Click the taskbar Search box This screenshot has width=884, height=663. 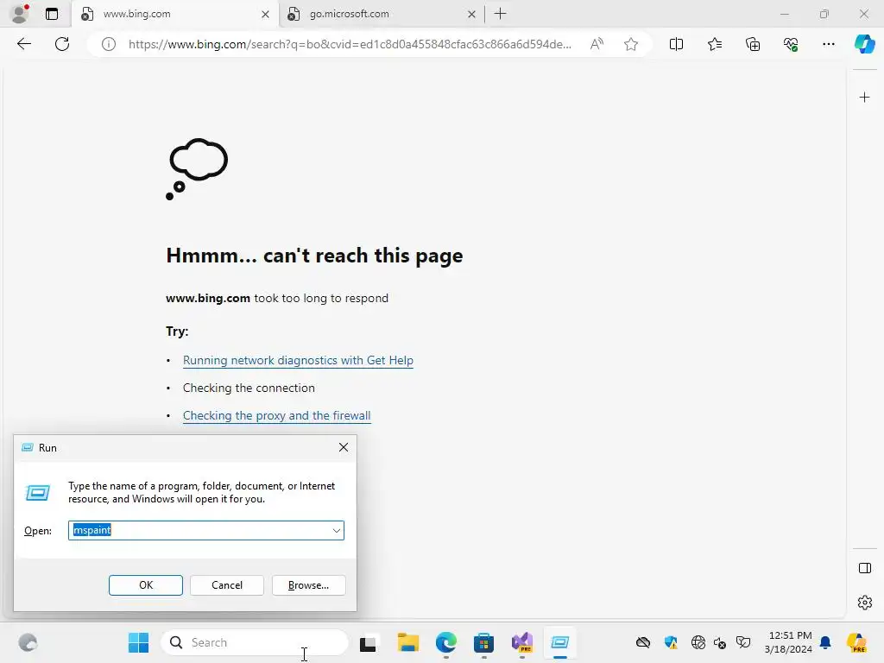coord(255,642)
